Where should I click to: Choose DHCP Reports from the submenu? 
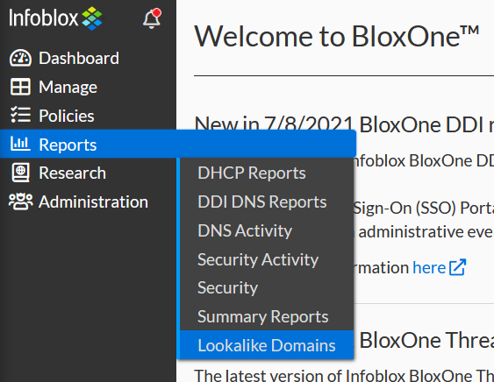267,173
